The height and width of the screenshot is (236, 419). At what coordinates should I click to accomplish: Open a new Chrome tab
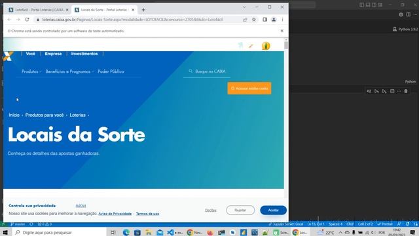[143, 10]
